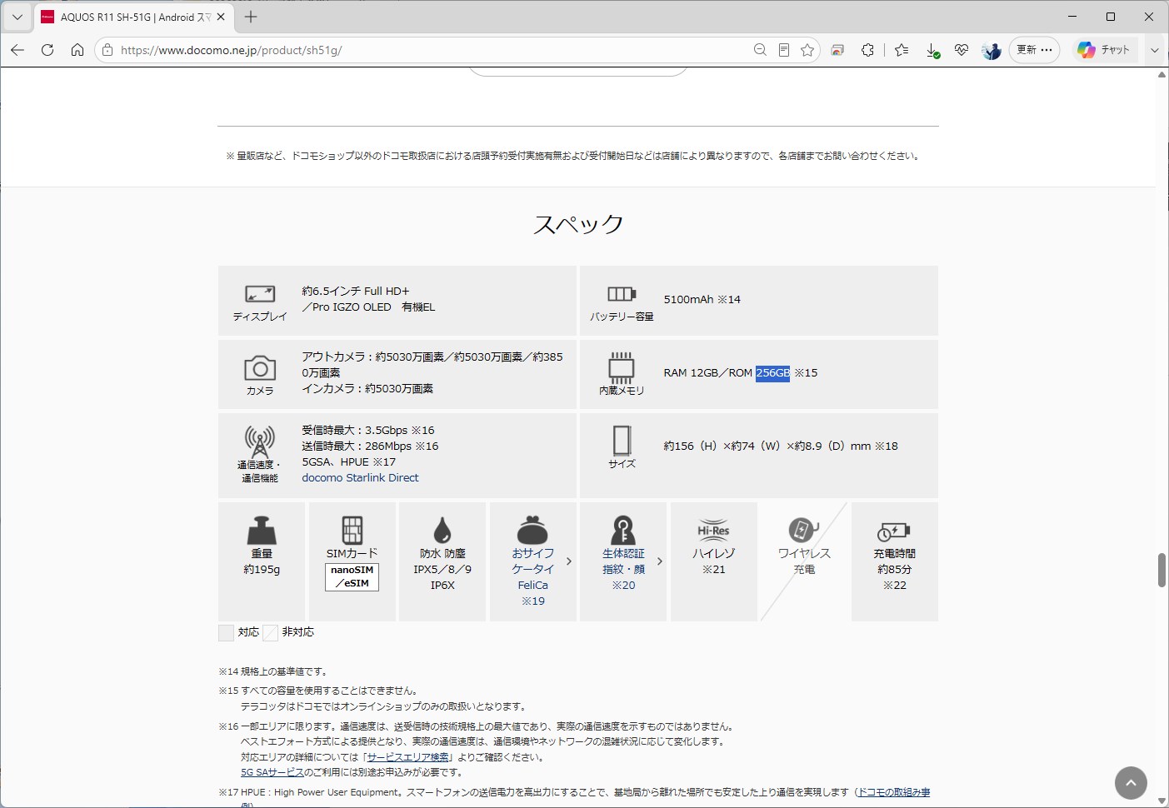Click the SIMカード icon

point(352,530)
